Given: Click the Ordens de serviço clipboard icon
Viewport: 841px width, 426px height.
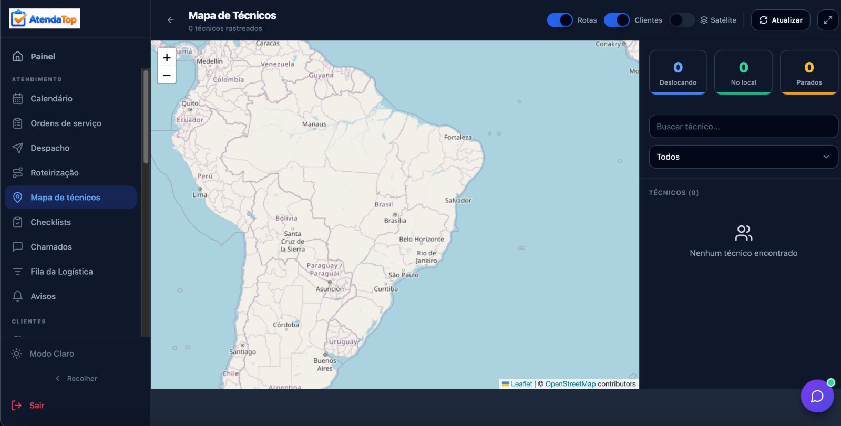Looking at the screenshot, I should point(17,123).
